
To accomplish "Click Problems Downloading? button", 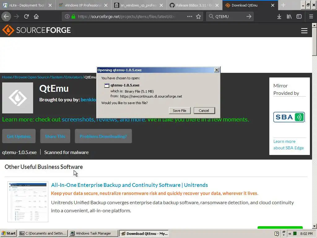I will 103,136.
